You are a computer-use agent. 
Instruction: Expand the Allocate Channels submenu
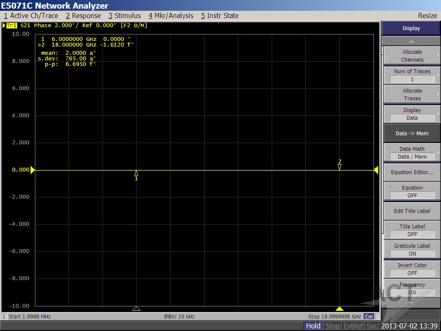(412, 56)
